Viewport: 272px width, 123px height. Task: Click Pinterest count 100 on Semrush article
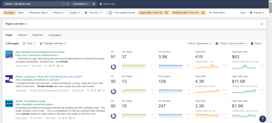click(x=101, y=90)
